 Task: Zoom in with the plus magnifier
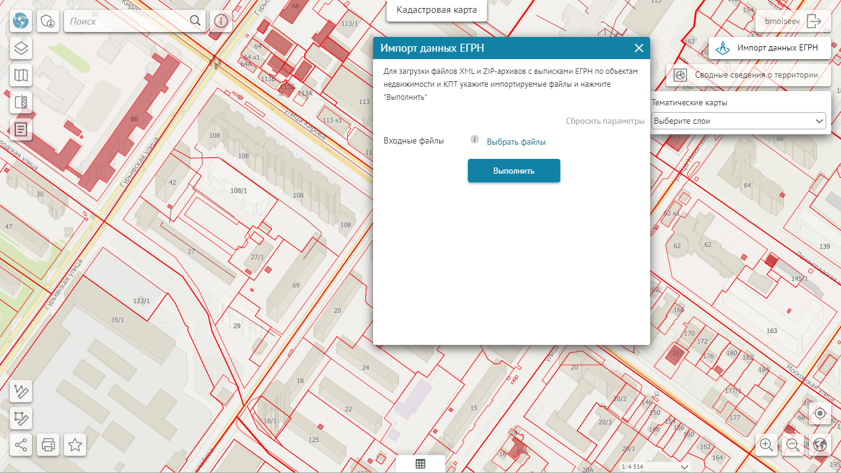pyautogui.click(x=767, y=445)
